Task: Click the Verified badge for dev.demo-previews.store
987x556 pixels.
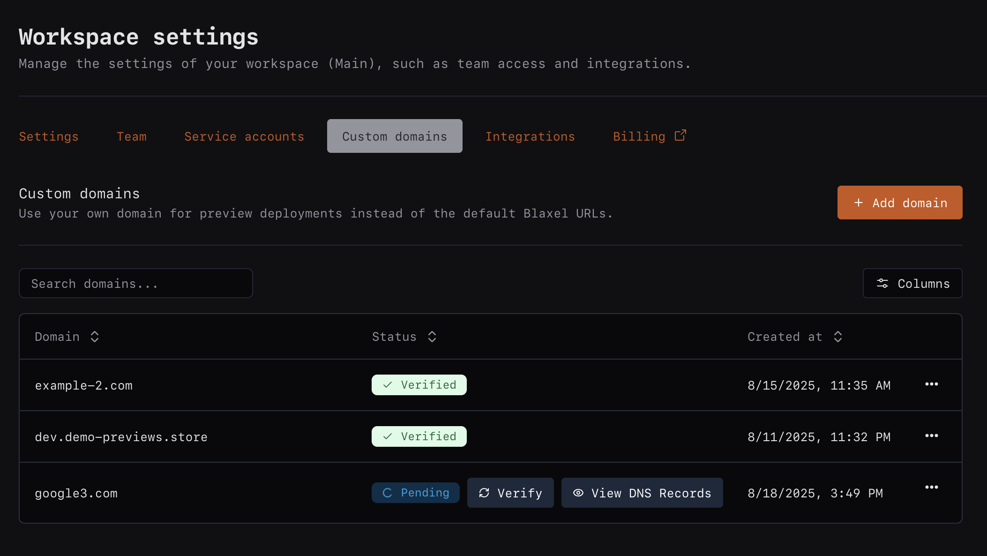Action: pyautogui.click(x=419, y=436)
